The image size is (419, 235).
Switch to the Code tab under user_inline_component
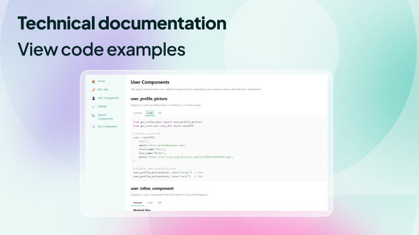150,202
